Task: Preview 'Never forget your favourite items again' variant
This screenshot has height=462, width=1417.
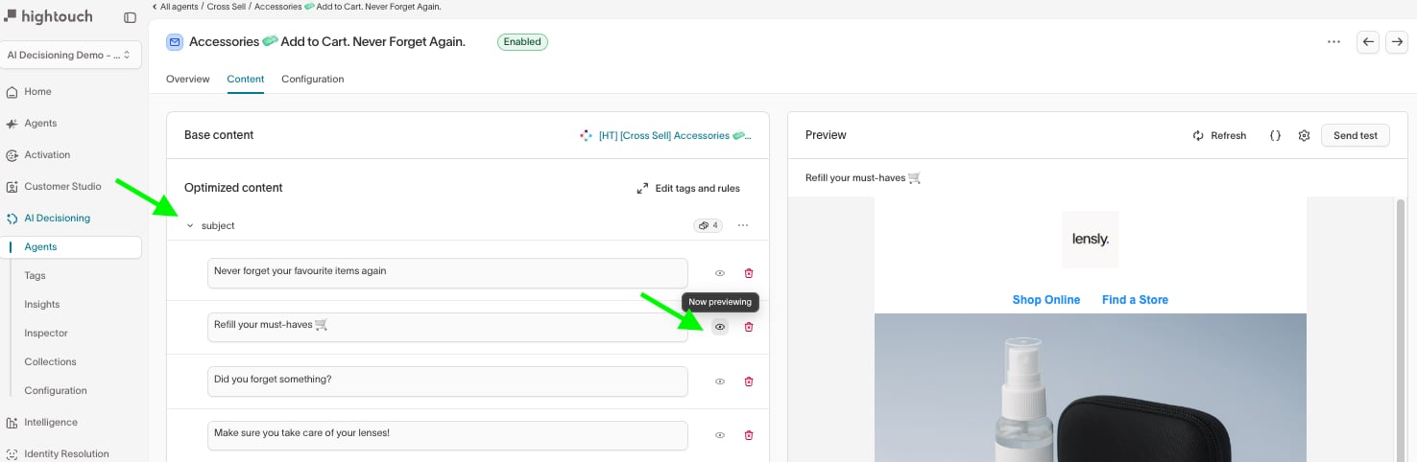Action: coord(720,273)
